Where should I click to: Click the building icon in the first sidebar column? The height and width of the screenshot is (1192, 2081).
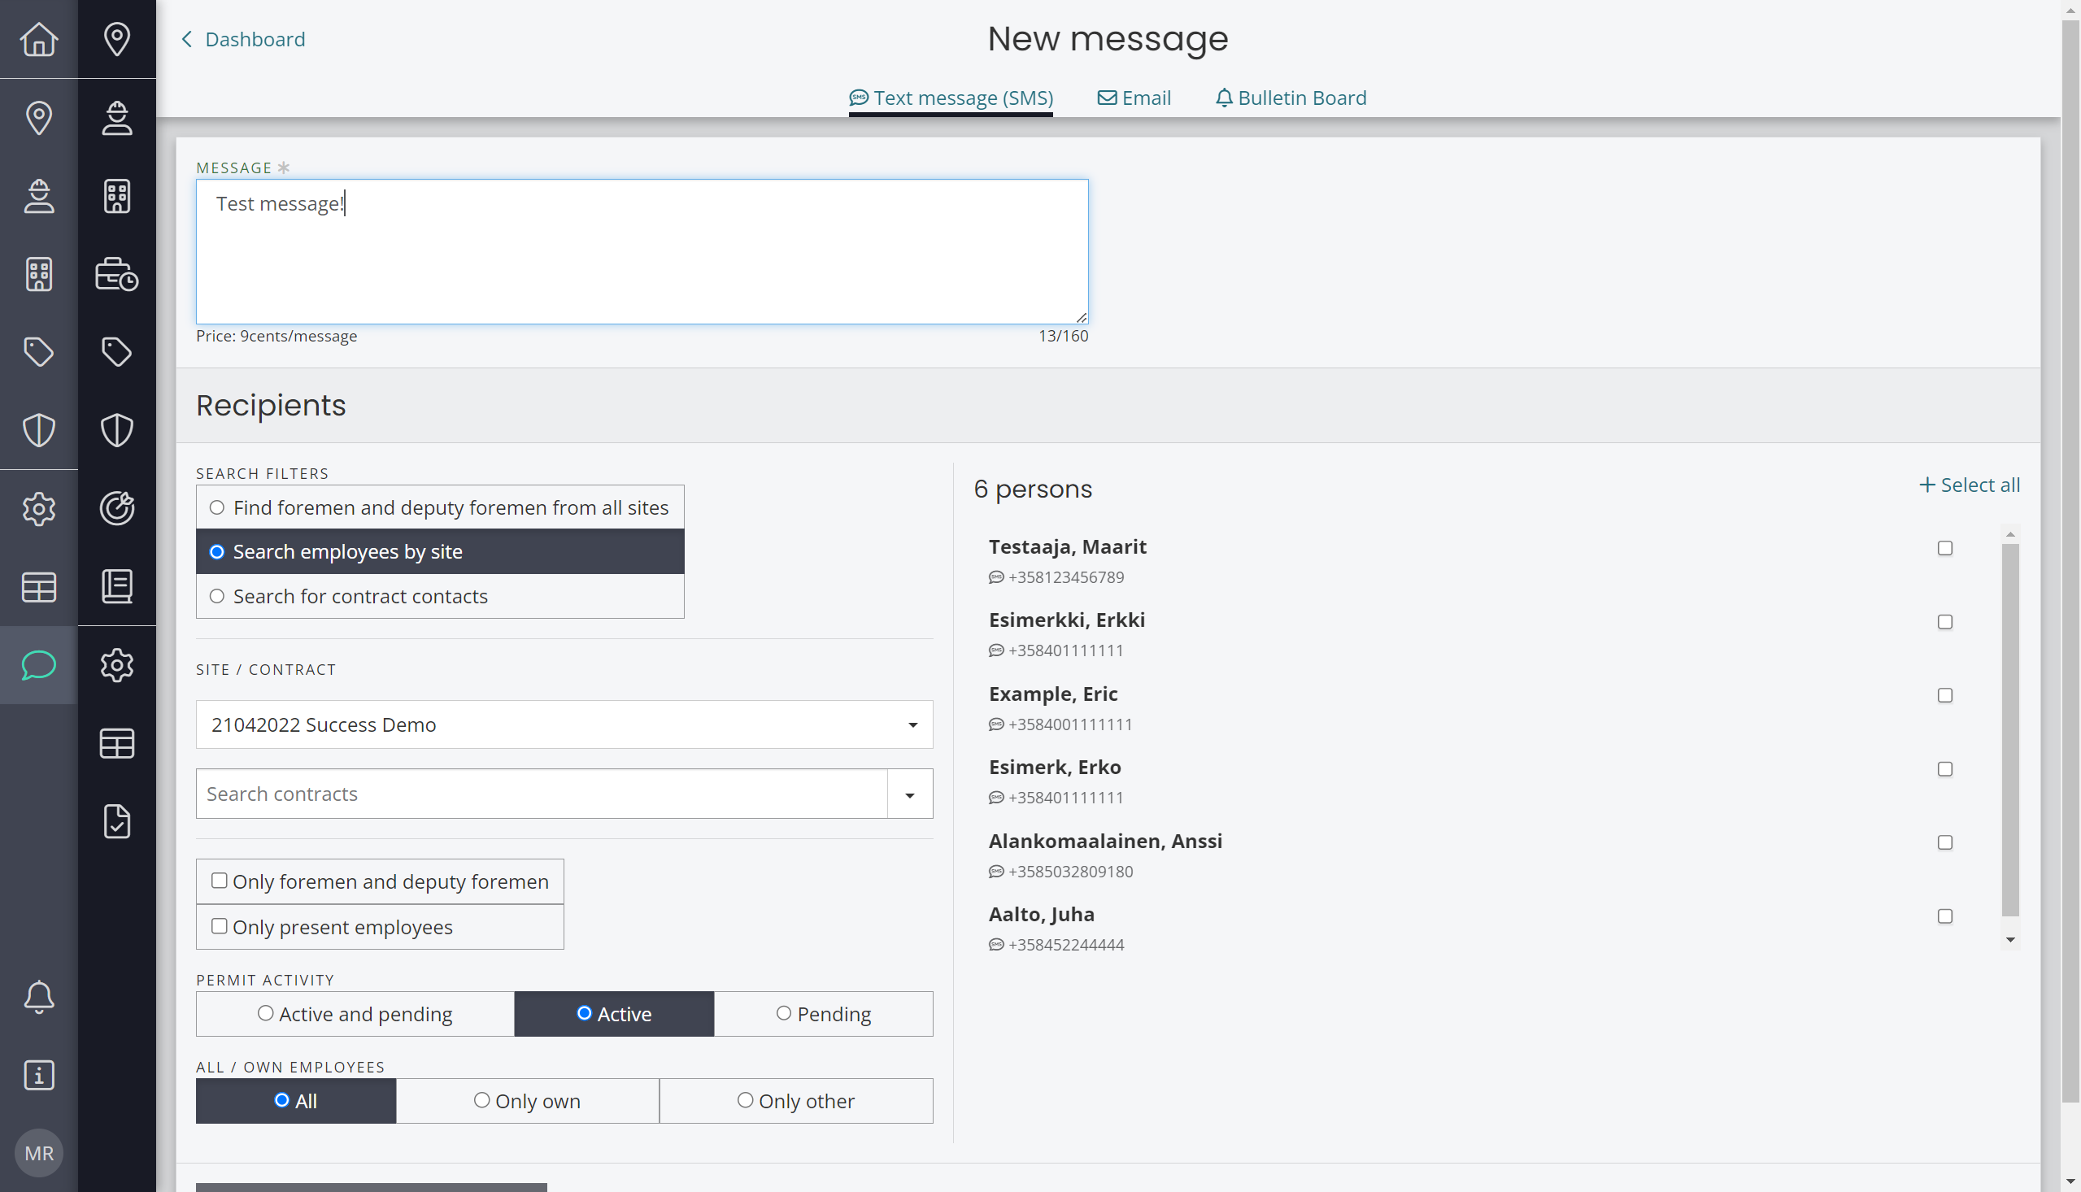38,273
